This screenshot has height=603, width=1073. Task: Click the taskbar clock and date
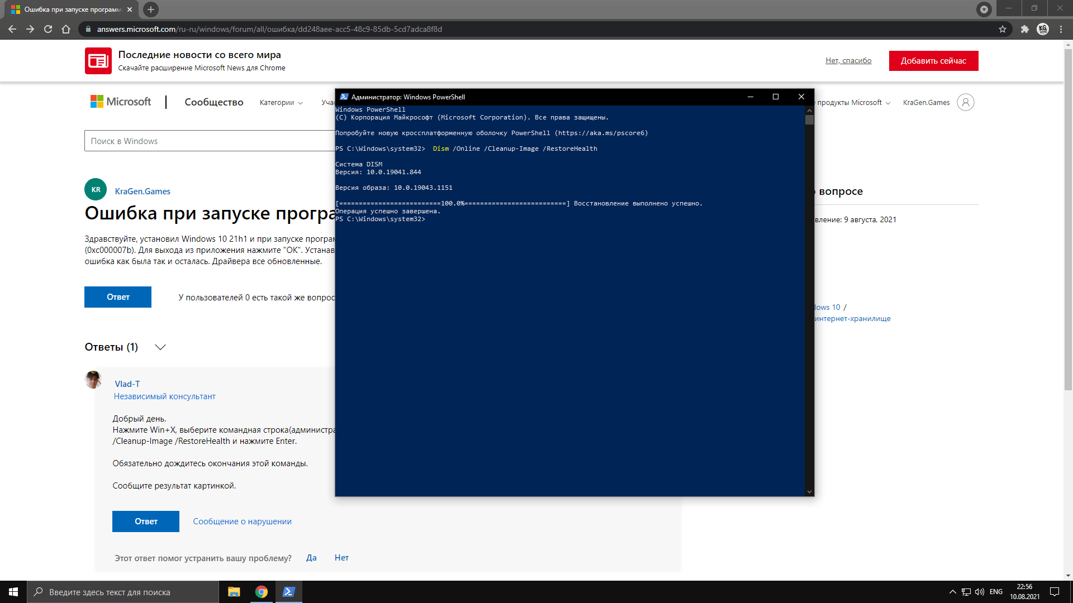click(x=1024, y=592)
